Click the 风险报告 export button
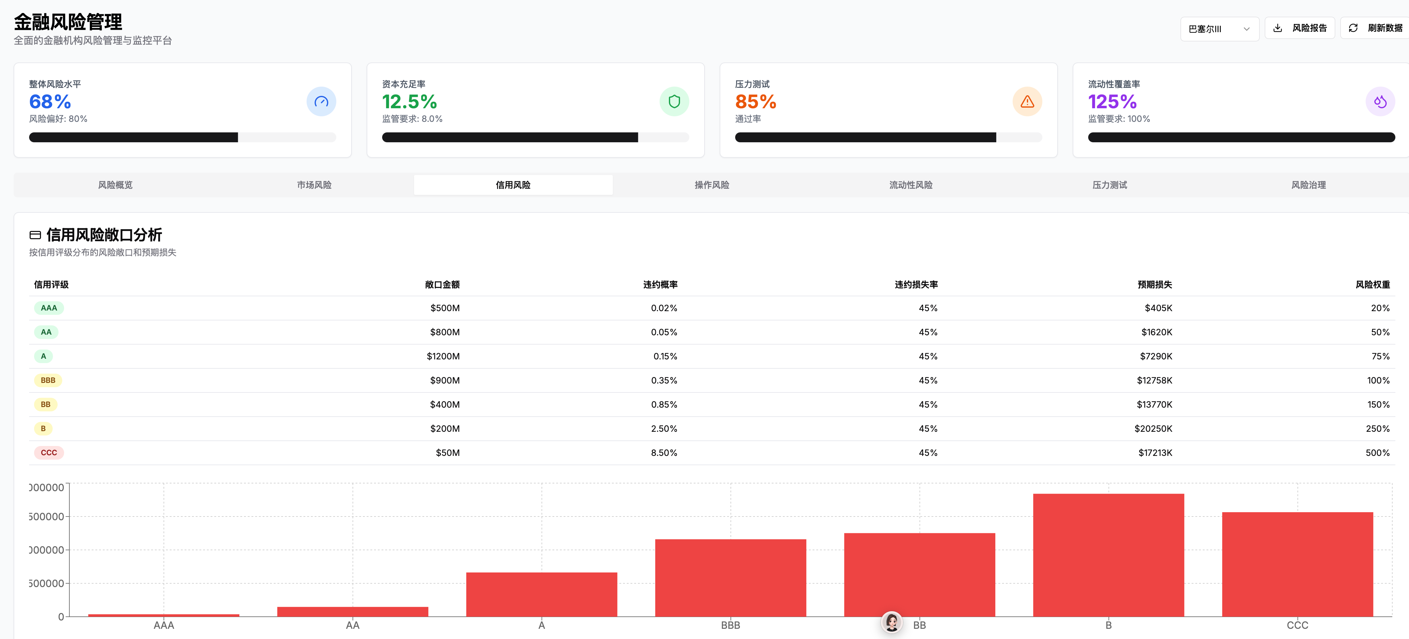 [1309, 28]
